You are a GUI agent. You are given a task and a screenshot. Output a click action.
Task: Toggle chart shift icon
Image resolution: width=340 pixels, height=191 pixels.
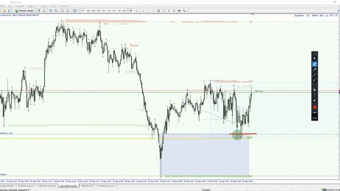[68, 11]
